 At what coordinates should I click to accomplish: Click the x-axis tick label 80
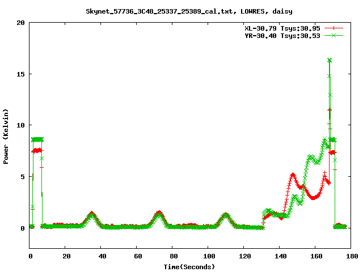(174, 256)
